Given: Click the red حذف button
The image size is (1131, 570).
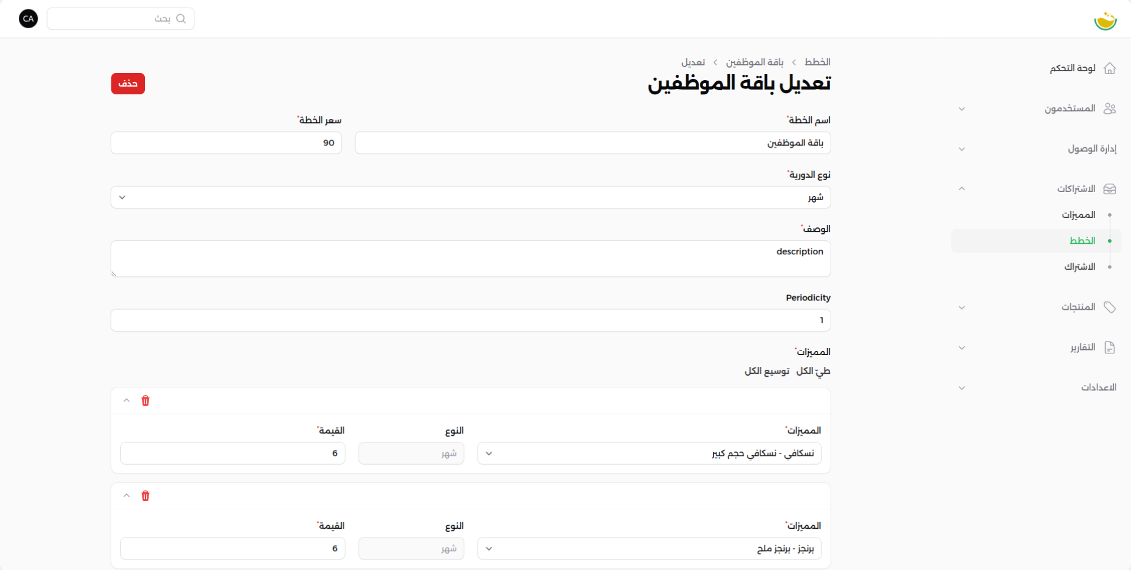Looking at the screenshot, I should tap(128, 84).
